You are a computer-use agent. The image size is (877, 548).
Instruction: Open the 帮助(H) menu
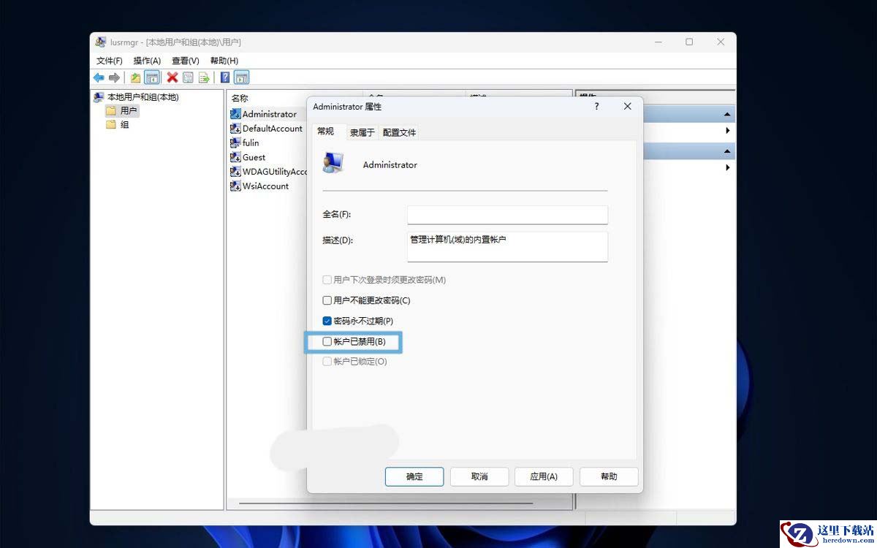tap(224, 61)
